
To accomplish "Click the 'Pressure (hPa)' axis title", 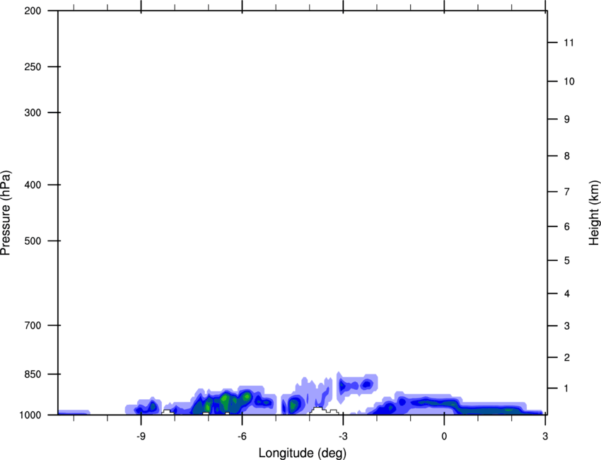I will [x=6, y=213].
